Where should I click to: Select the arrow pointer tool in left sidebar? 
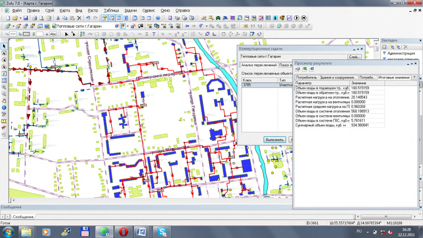(4, 46)
